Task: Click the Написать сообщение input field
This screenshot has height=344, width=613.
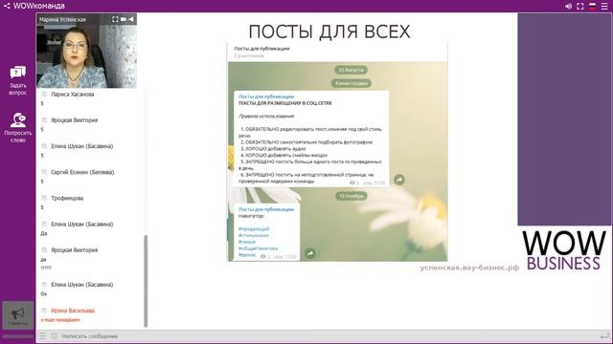Action: pyautogui.click(x=329, y=335)
